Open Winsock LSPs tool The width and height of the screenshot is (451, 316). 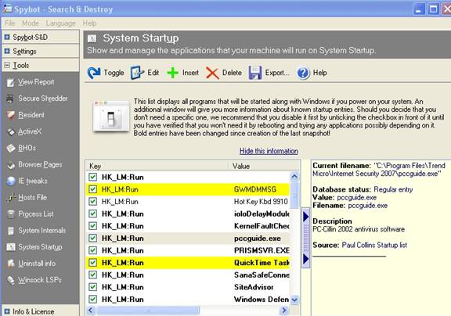click(40, 280)
